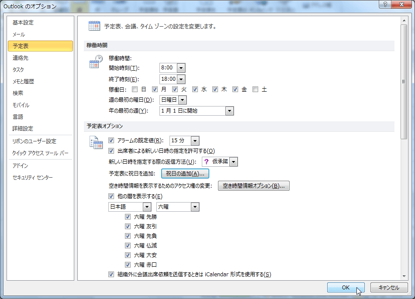Select 連絡先 in the options sidebar
Viewport: 415px width, 299px height.
(x=40, y=58)
